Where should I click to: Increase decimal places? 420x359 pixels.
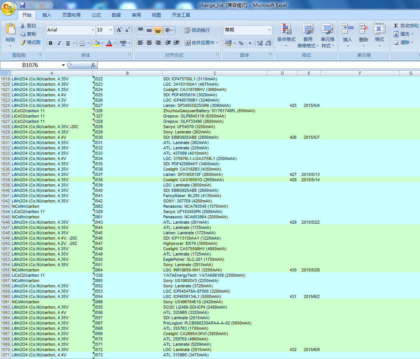[x=260, y=43]
